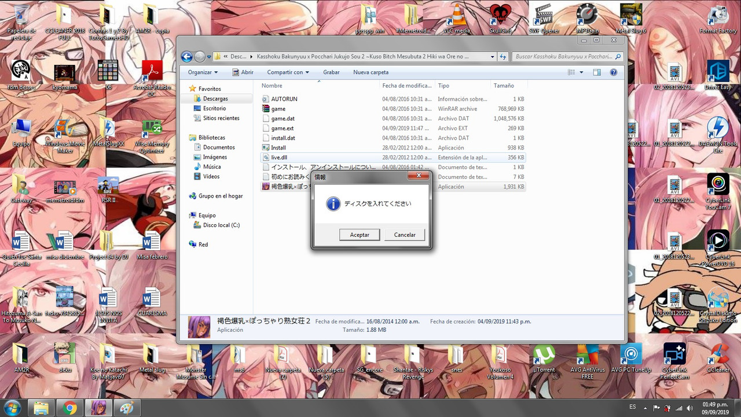Select the CCleaner desktop shortcut
The width and height of the screenshot is (741, 417).
(718, 358)
